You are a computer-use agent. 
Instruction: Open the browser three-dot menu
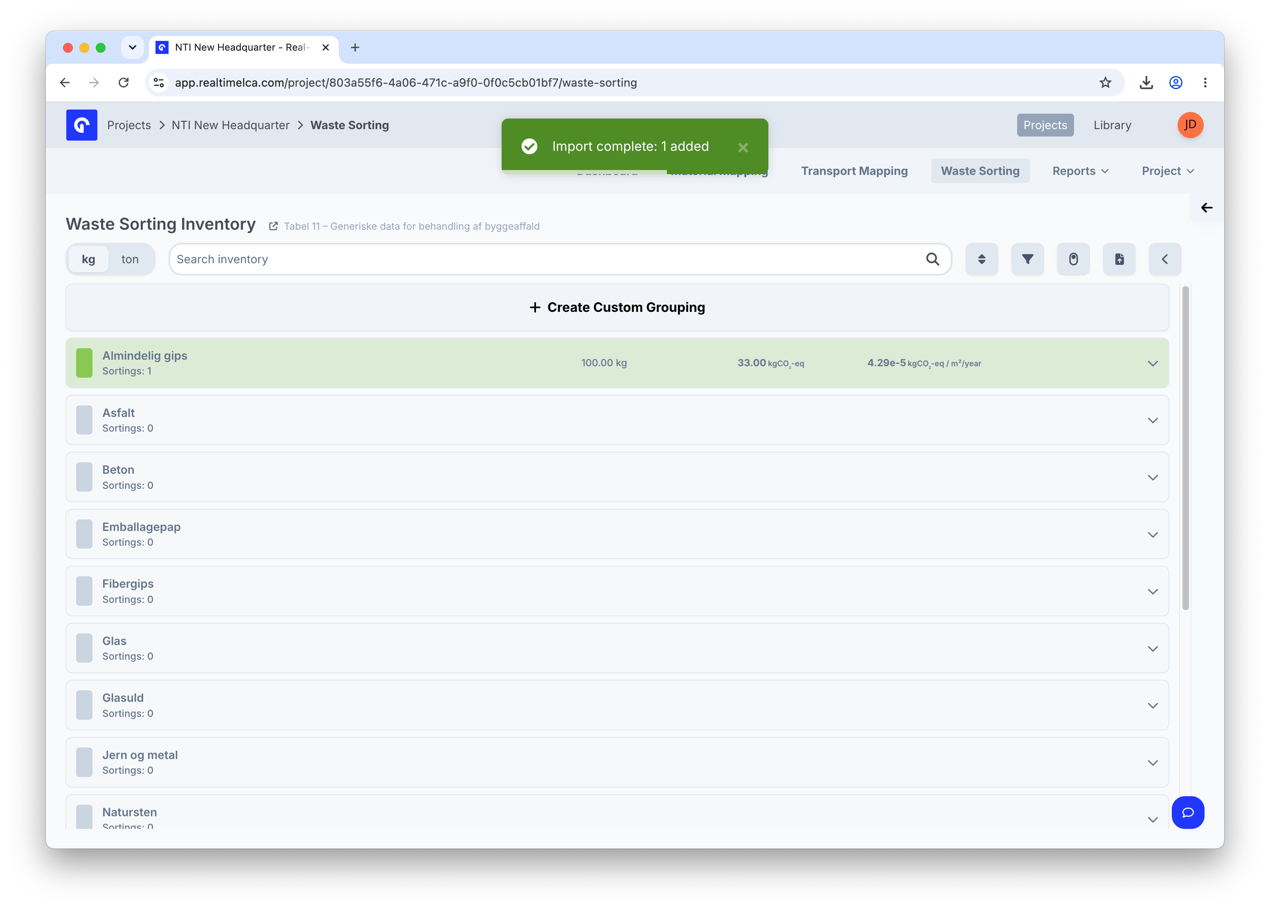tap(1206, 83)
